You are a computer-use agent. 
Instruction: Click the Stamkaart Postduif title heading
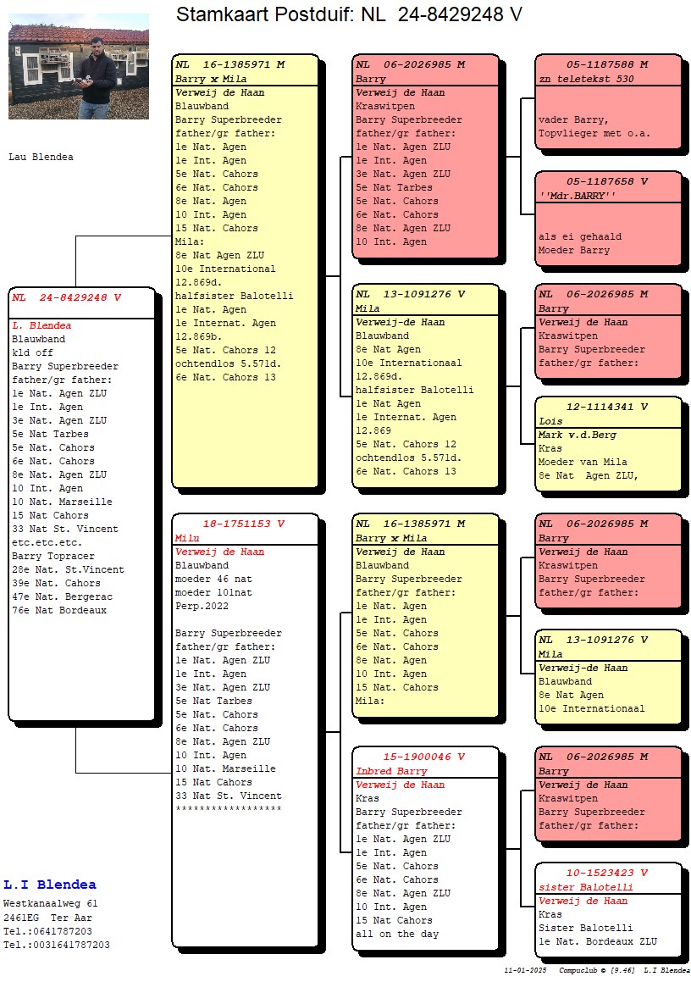(349, 14)
